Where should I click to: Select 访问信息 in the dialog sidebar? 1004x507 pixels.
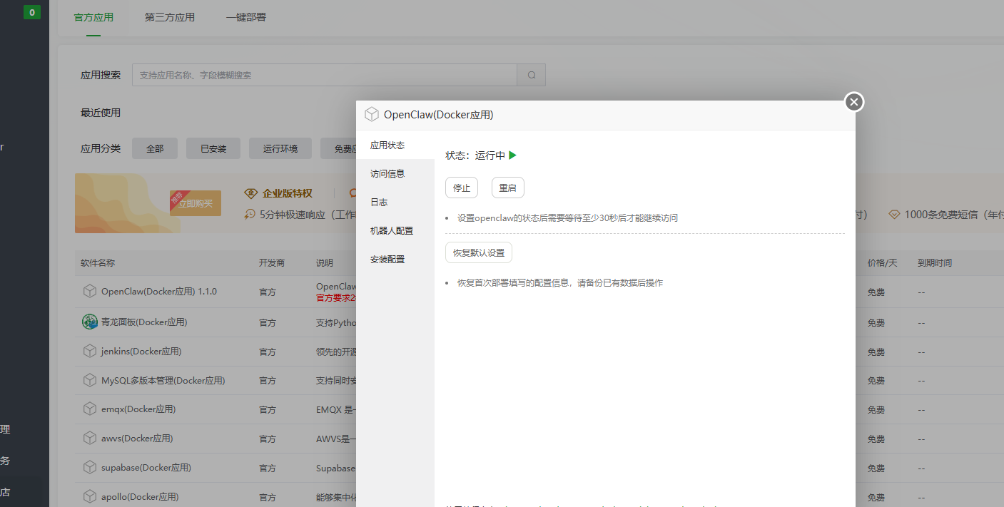[x=387, y=173]
